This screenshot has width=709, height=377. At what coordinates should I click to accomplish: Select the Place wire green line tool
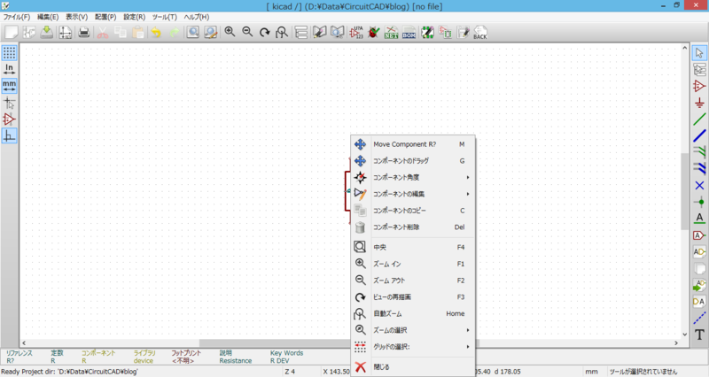[x=699, y=119]
